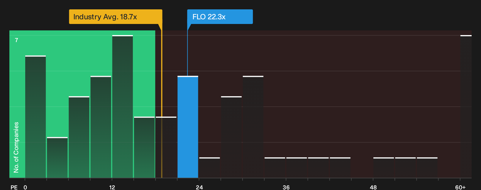Select the first green bar at PE 0
Viewport: 481px width, 190px height.
[35, 117]
